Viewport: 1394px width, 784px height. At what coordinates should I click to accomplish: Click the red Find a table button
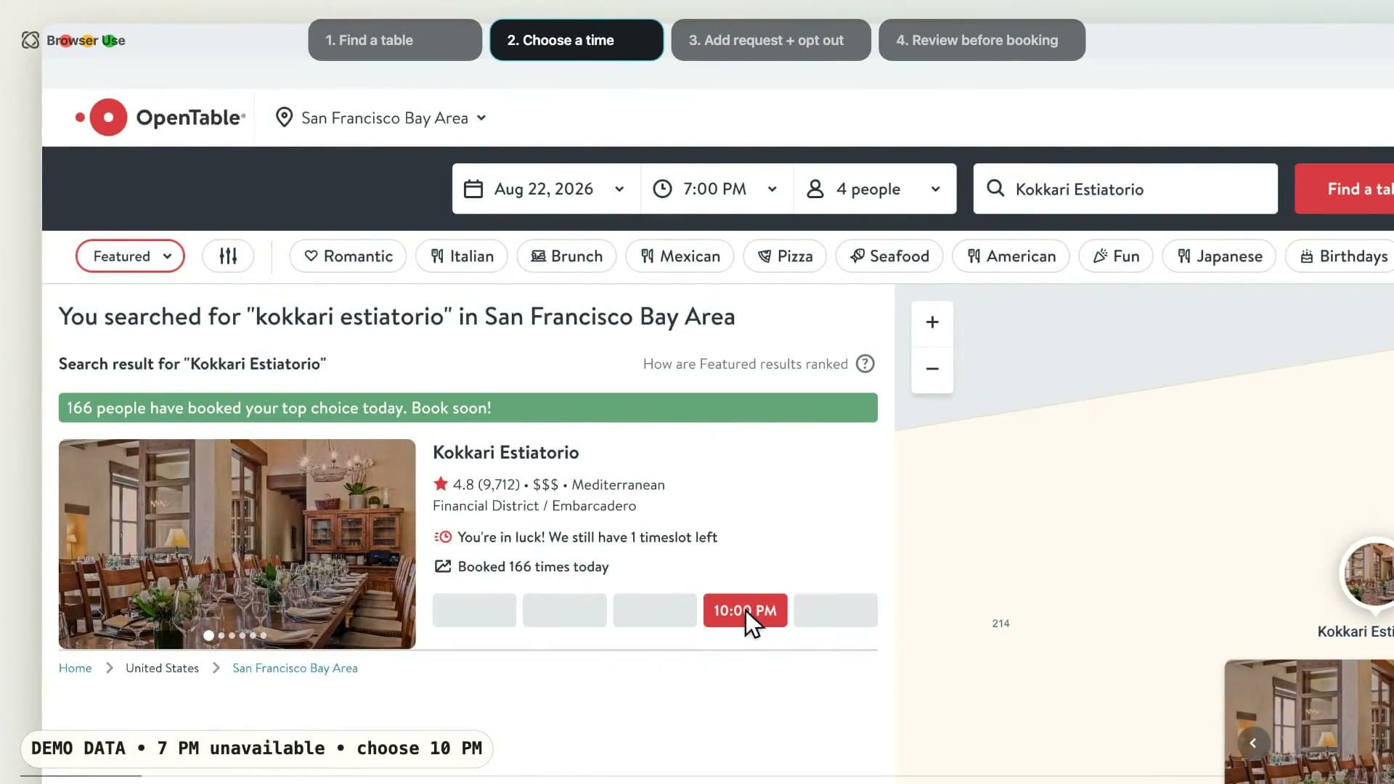click(1345, 189)
